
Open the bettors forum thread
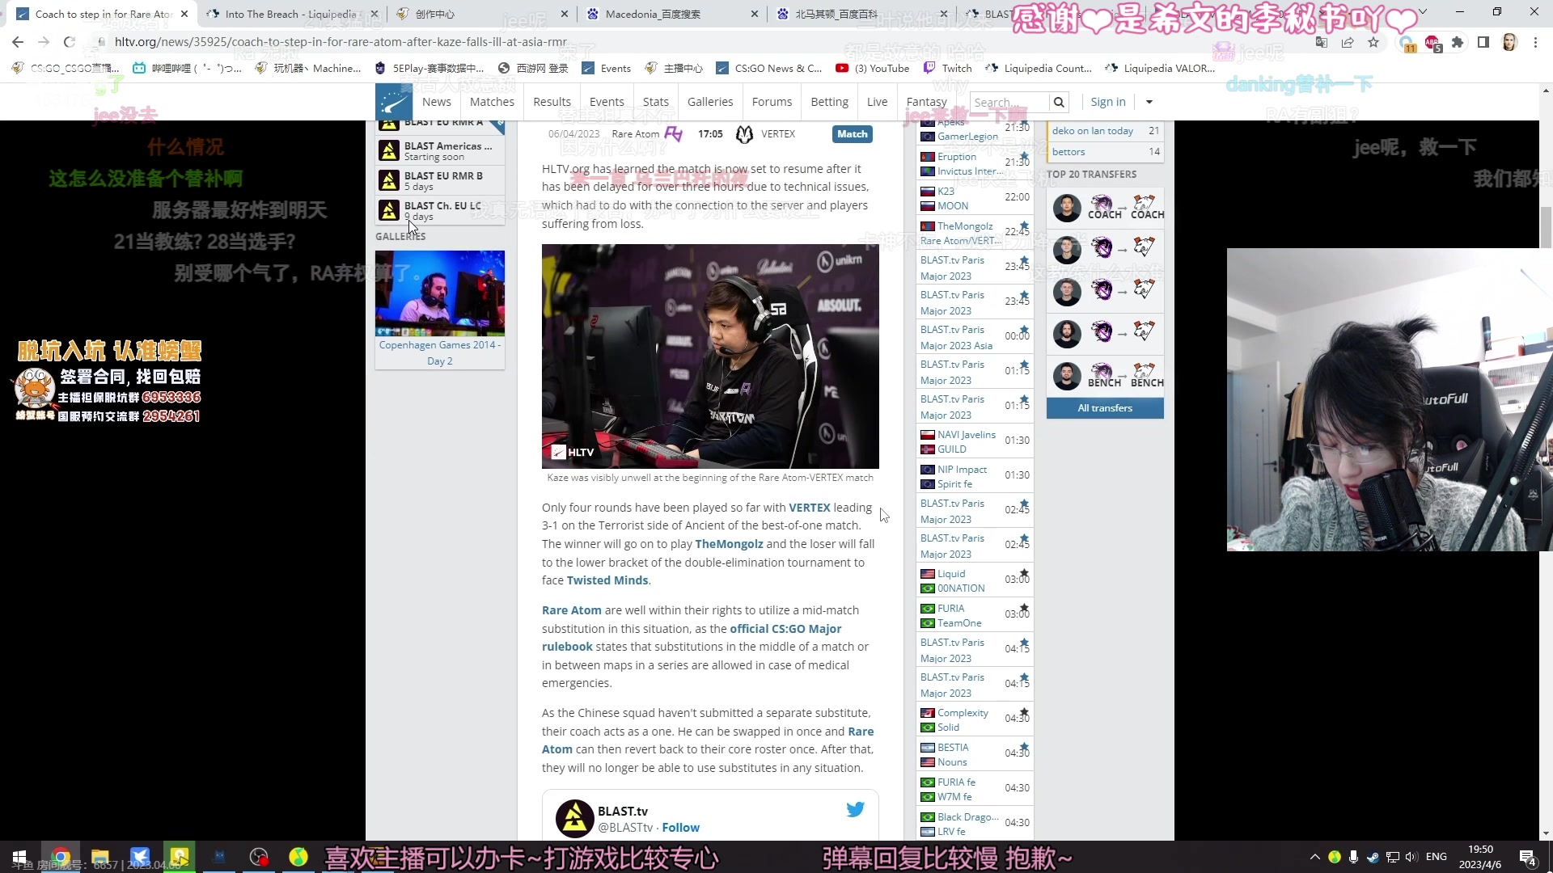[1105, 152]
